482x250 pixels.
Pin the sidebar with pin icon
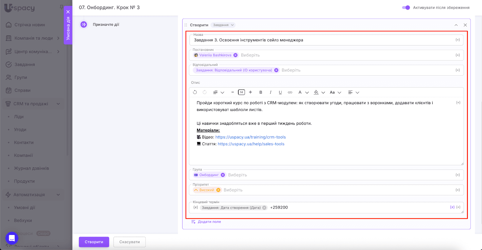(x=61, y=7)
